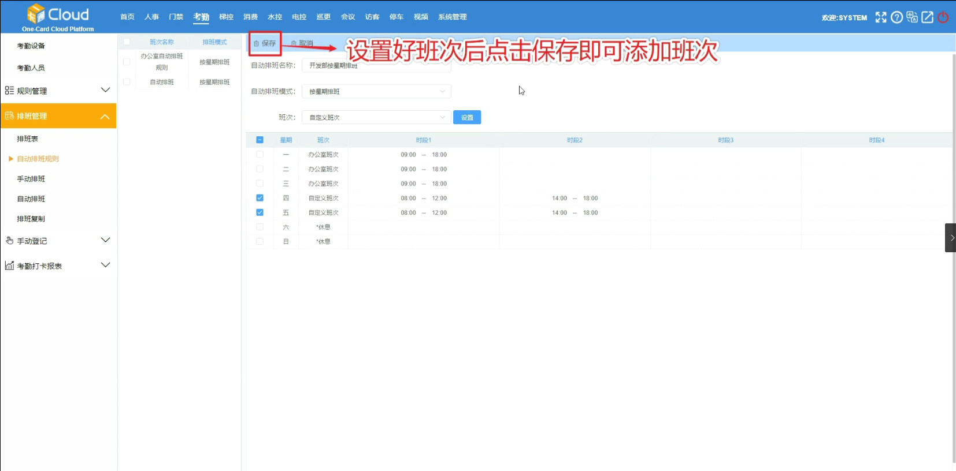This screenshot has height=471, width=956.
Task: Check the Sunday (日) row checkbox
Action: pyautogui.click(x=260, y=241)
